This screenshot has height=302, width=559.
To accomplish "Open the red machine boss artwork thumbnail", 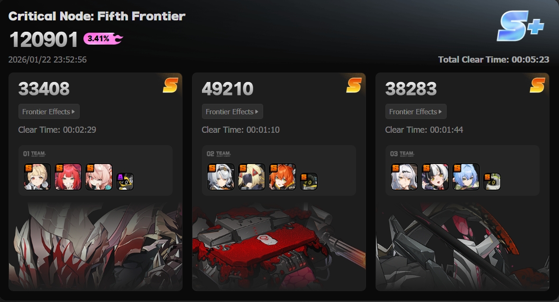I will click(279, 246).
